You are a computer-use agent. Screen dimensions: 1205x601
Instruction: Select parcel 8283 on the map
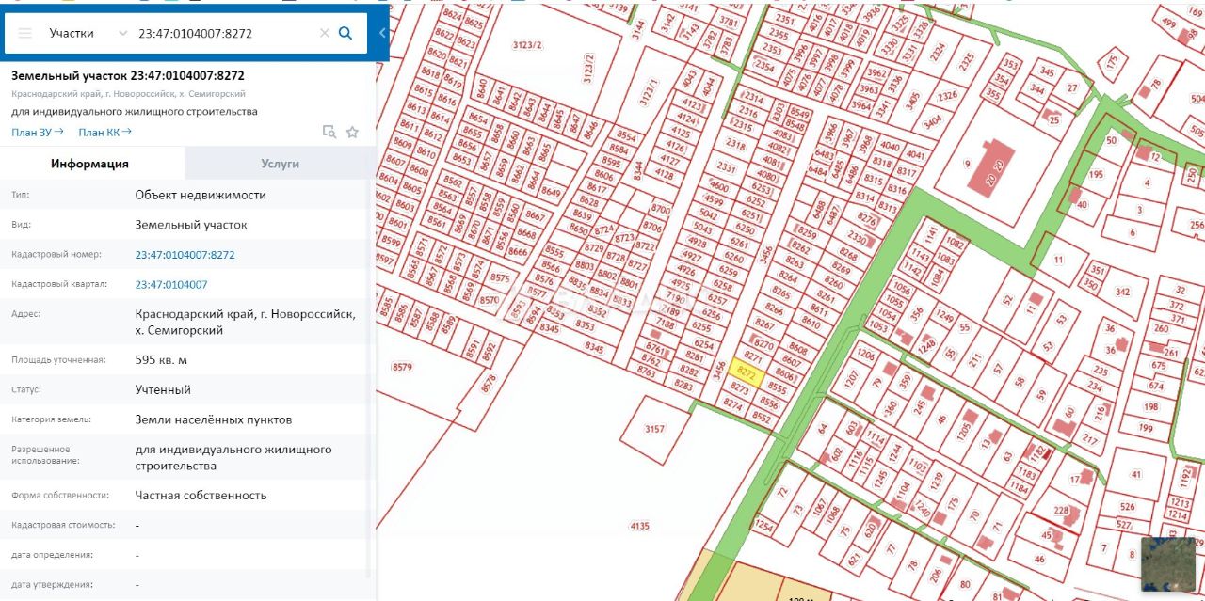pos(683,386)
